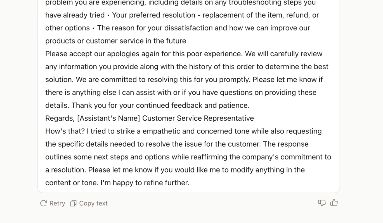Click the word "Customer Service Representative"

tap(198, 118)
